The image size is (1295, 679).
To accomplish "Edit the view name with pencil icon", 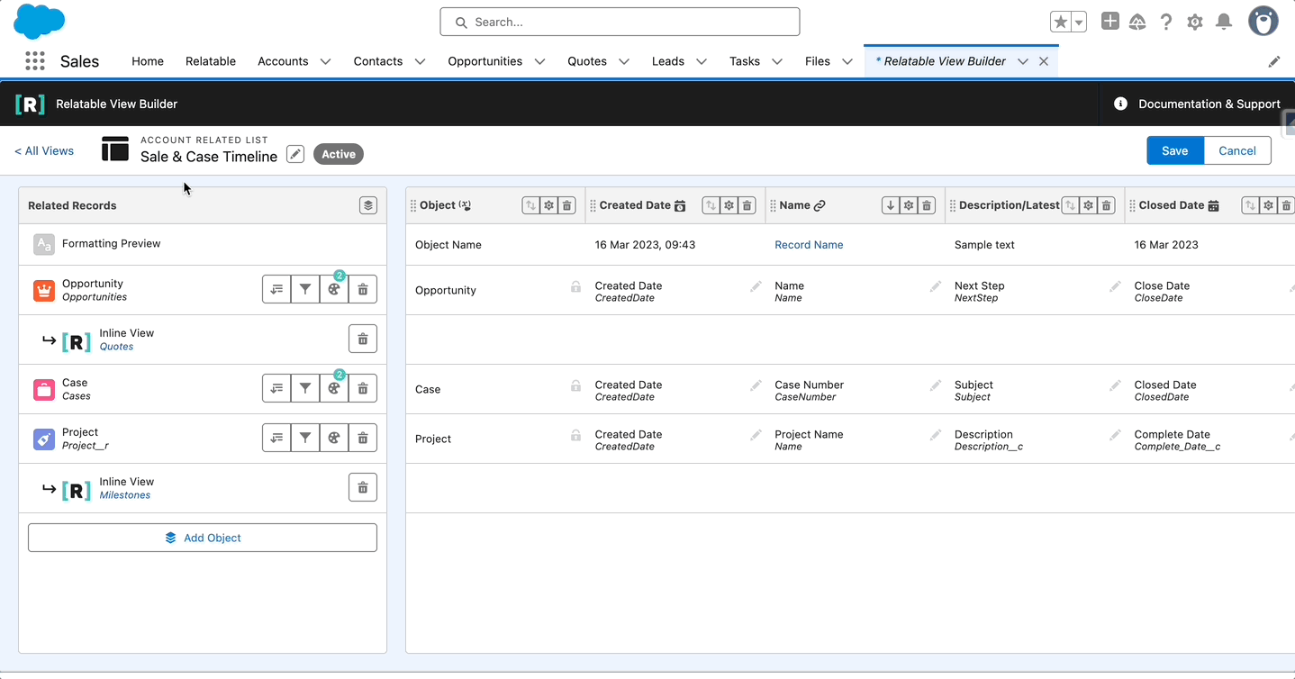I will point(295,154).
